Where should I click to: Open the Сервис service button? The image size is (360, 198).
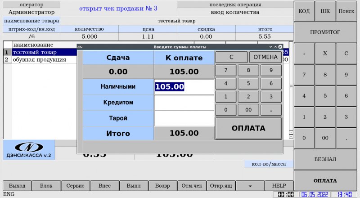75,186
